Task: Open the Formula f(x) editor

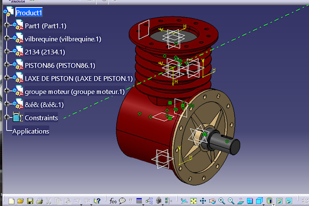Action: click(x=113, y=201)
